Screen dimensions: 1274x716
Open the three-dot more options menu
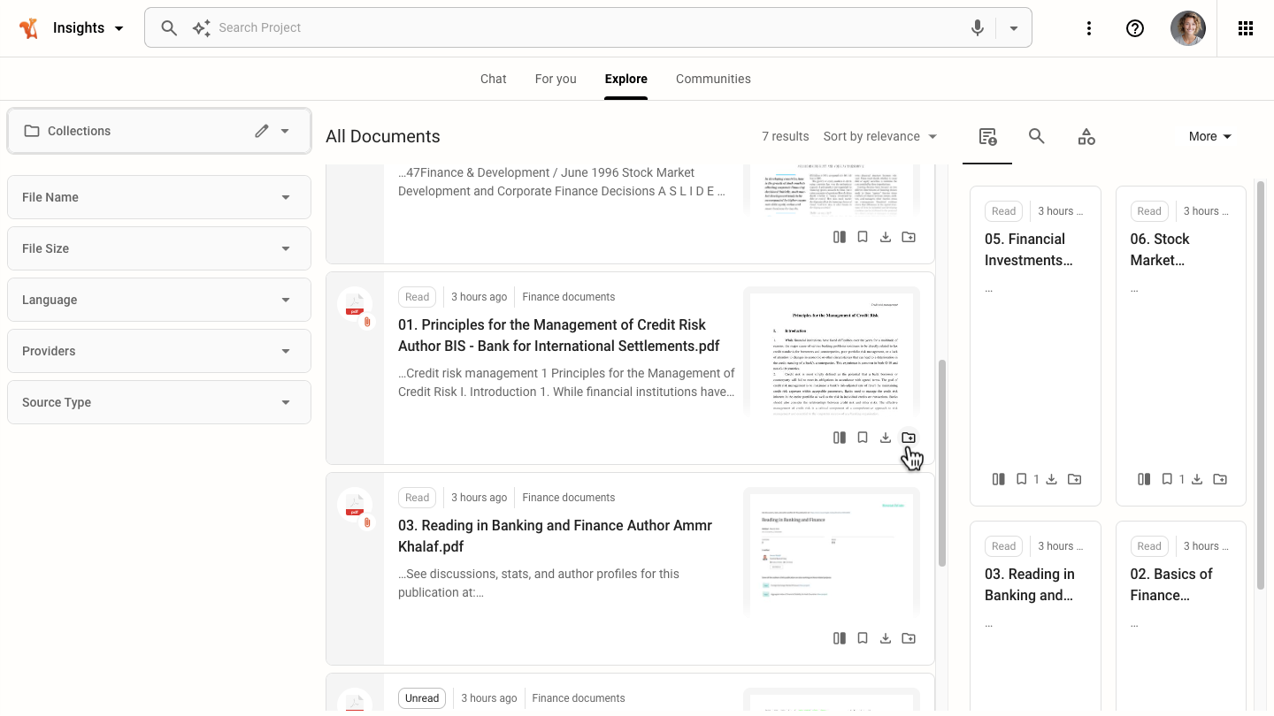coord(1089,28)
